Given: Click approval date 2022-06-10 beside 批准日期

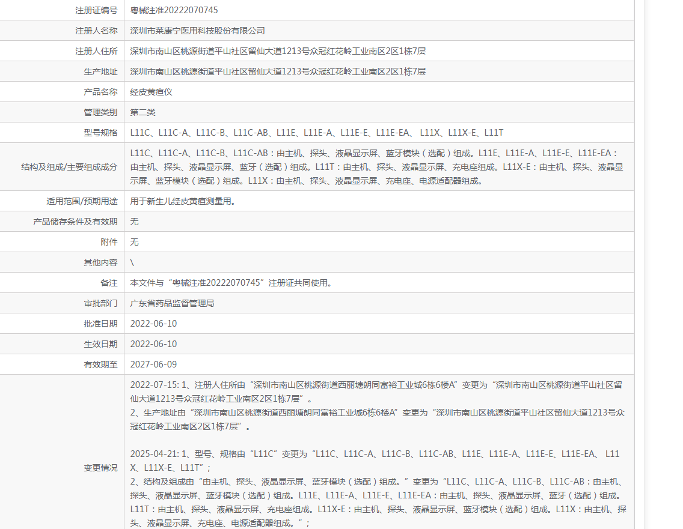Looking at the screenshot, I should tap(153, 324).
